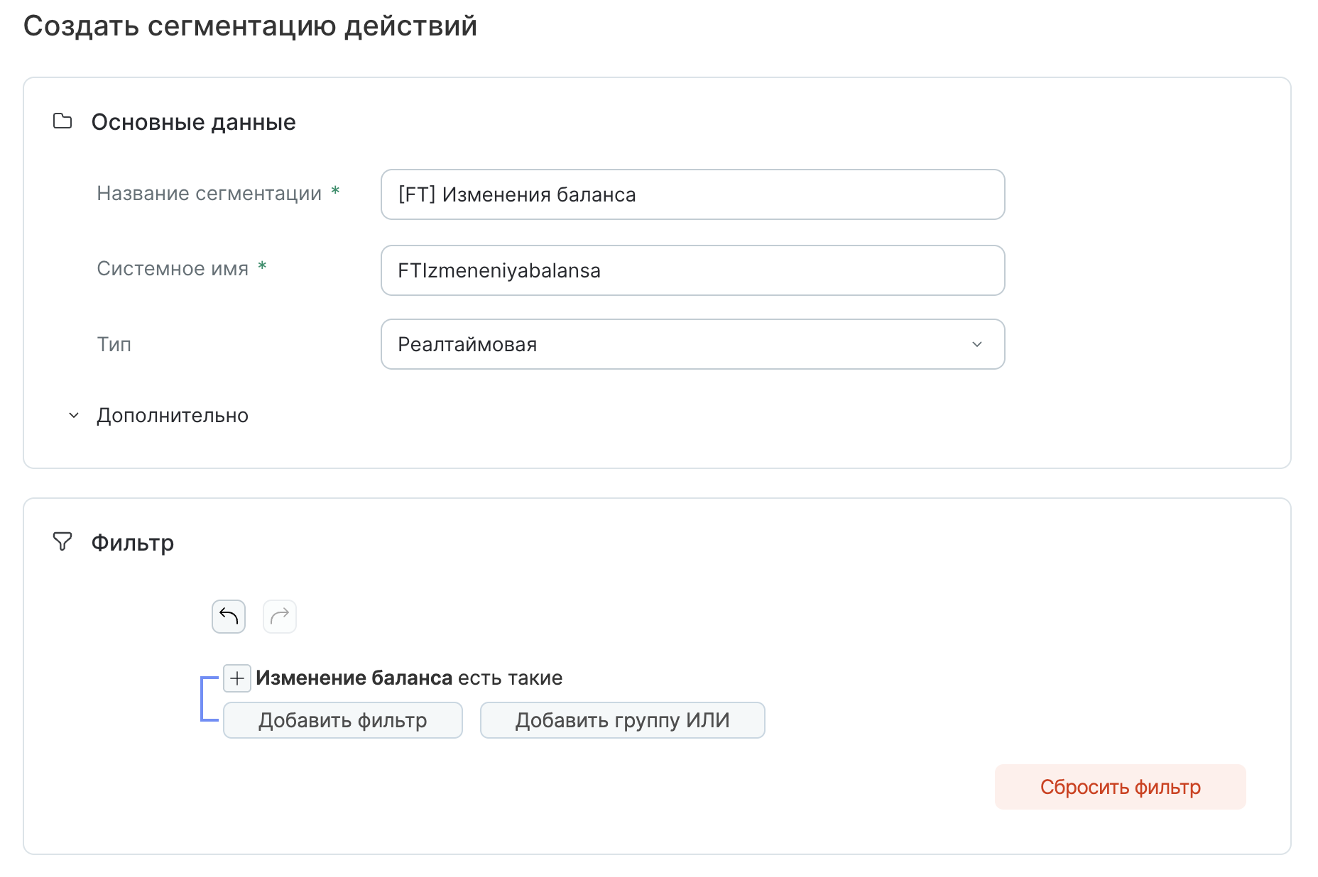Select the bold Изменение баланса filter name

[354, 678]
